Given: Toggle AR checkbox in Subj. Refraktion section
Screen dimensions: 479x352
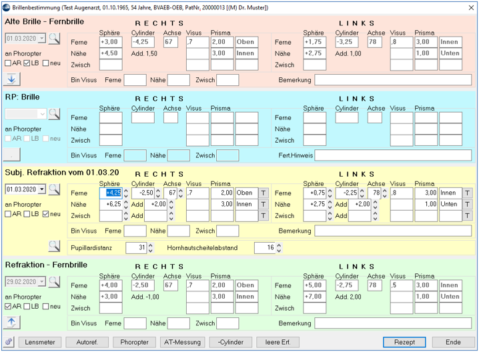Looking at the screenshot, I should click(8, 214).
